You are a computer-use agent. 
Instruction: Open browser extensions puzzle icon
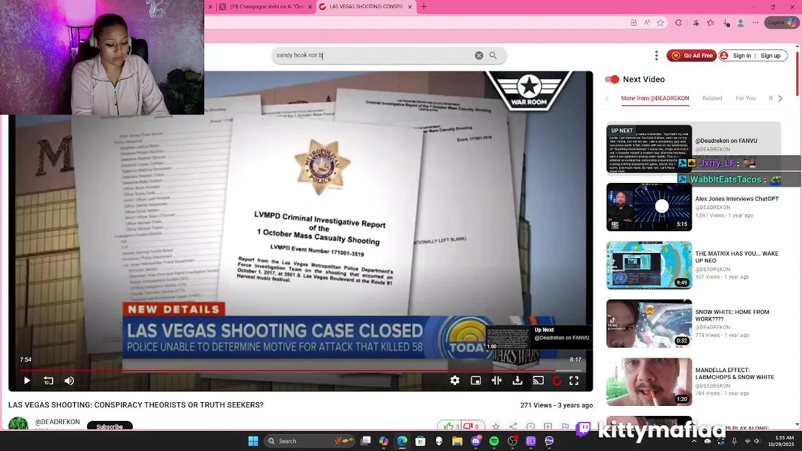(x=679, y=23)
